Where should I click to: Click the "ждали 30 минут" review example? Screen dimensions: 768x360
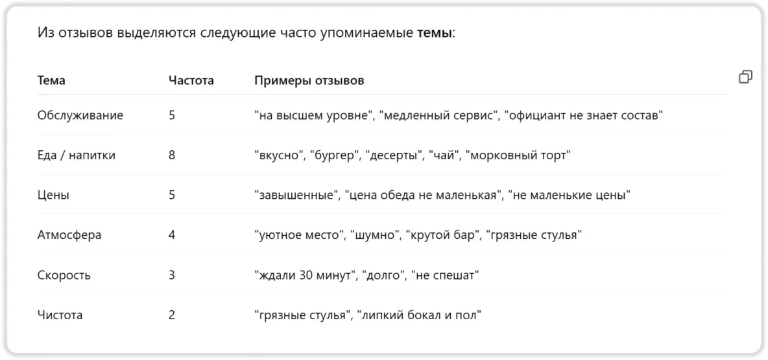coord(304,275)
